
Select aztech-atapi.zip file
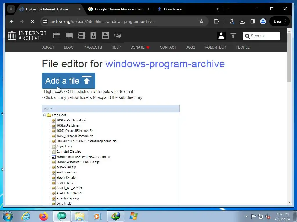pyautogui.click(x=67, y=198)
